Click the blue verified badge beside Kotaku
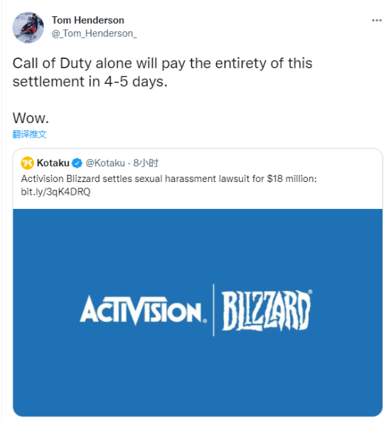 click(x=77, y=163)
